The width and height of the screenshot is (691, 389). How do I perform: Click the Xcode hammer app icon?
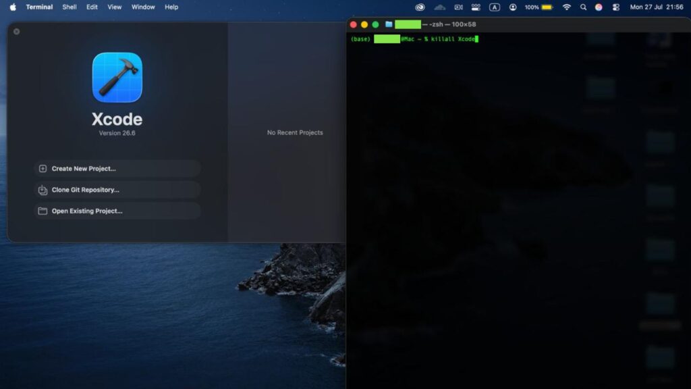point(117,77)
